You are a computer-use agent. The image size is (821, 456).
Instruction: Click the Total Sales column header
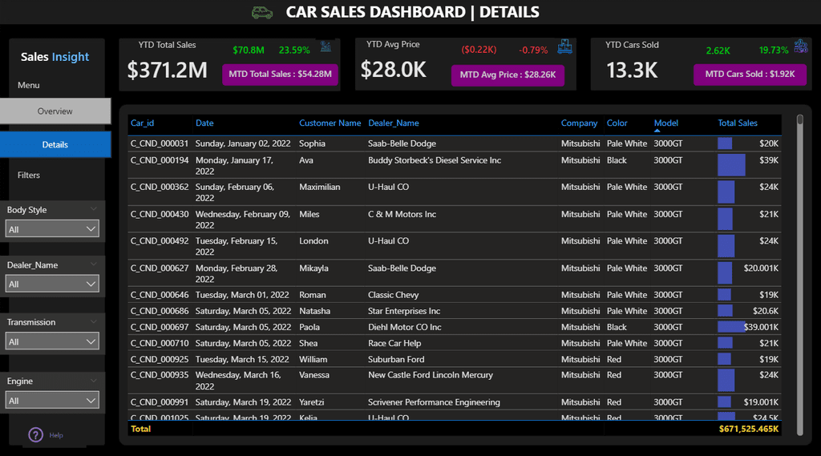coord(737,123)
